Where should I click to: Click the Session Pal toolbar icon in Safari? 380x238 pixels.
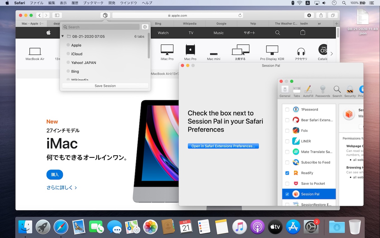(105, 15)
